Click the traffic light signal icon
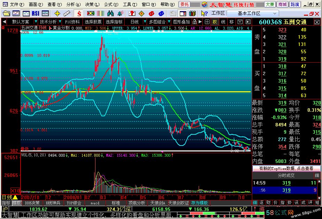The width and height of the screenshot is (322, 219). point(91,14)
